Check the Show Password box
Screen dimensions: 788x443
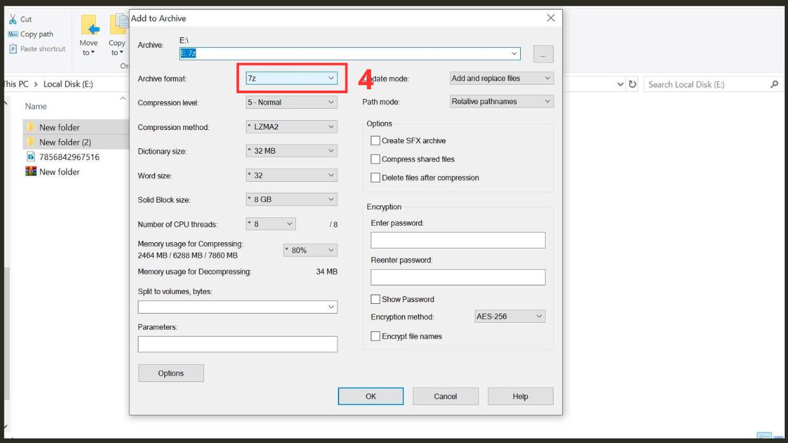click(x=376, y=299)
